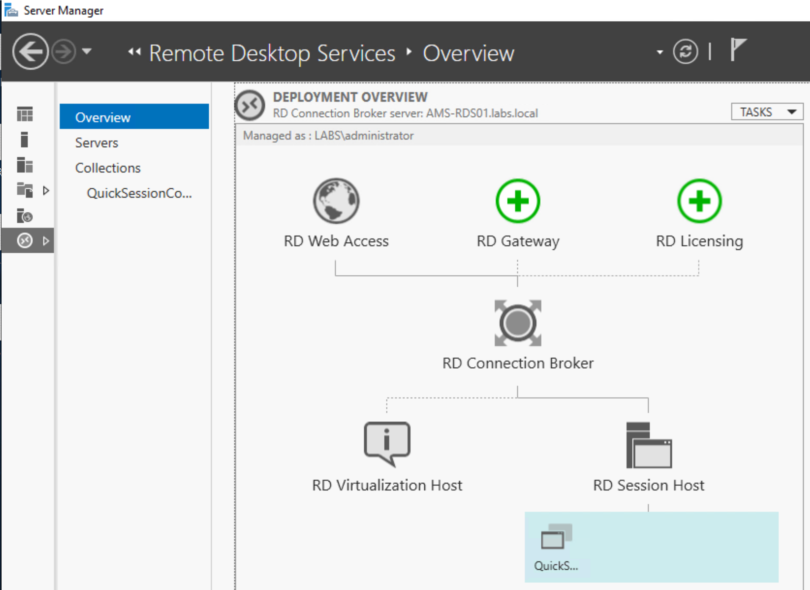The width and height of the screenshot is (810, 590).
Task: Switch to the Servers page
Action: pos(97,142)
